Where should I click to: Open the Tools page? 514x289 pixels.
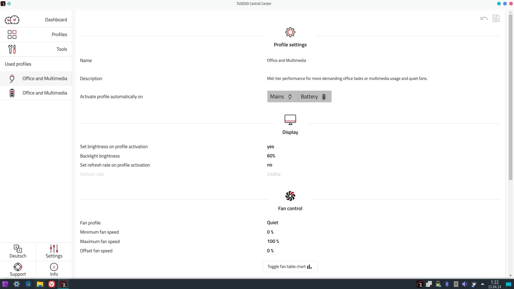click(x=36, y=49)
